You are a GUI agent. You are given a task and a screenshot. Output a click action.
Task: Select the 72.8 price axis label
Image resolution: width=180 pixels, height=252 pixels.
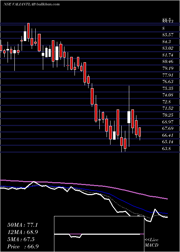point(167,102)
